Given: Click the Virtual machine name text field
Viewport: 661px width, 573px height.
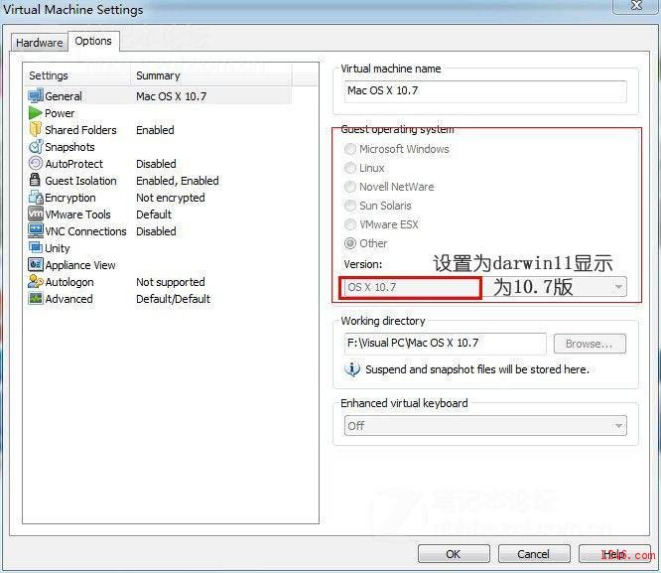Looking at the screenshot, I should click(485, 91).
